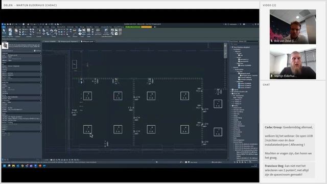Screen dimensions: 327x184
Task: Click the Francisco Steg chat message
Action: [289, 170]
